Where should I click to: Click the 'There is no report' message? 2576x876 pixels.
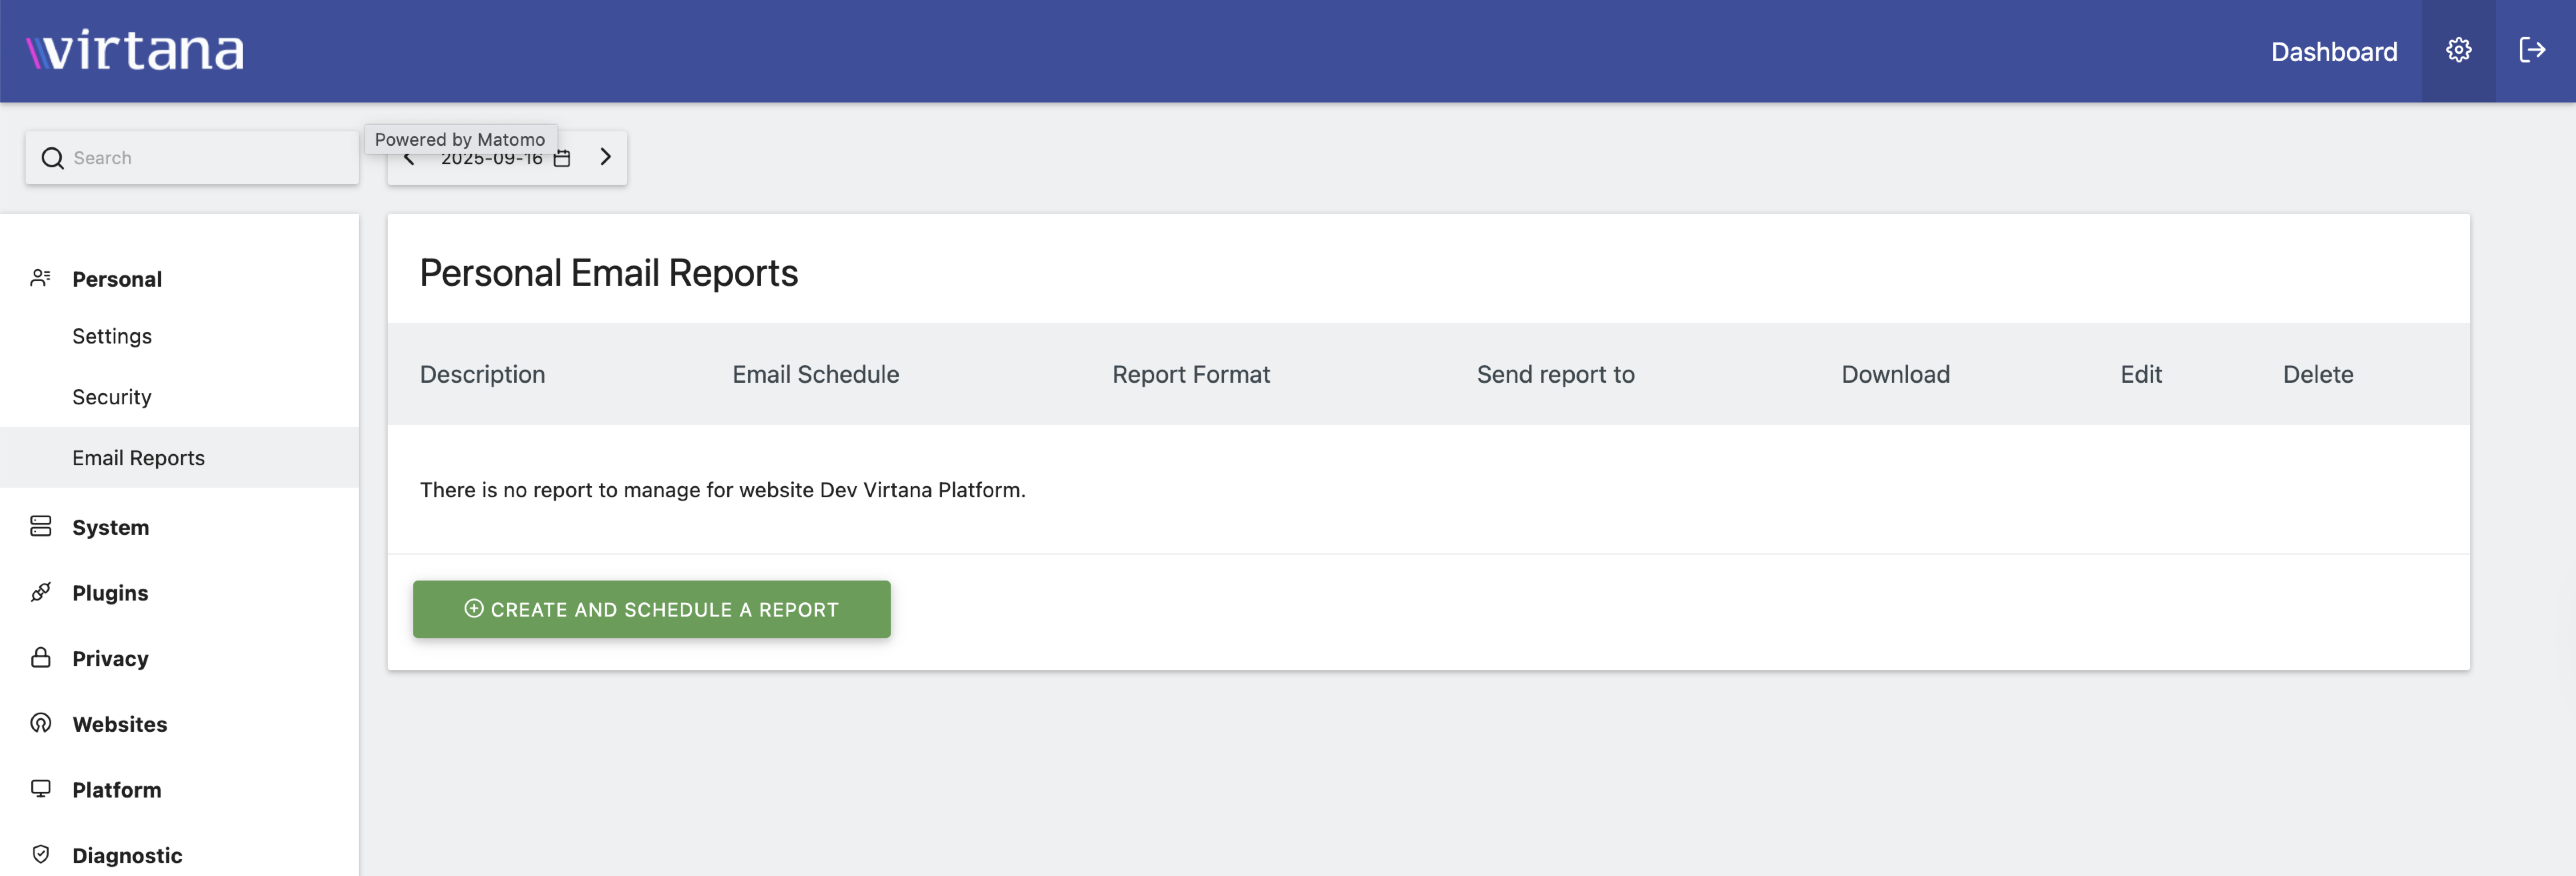[722, 490]
